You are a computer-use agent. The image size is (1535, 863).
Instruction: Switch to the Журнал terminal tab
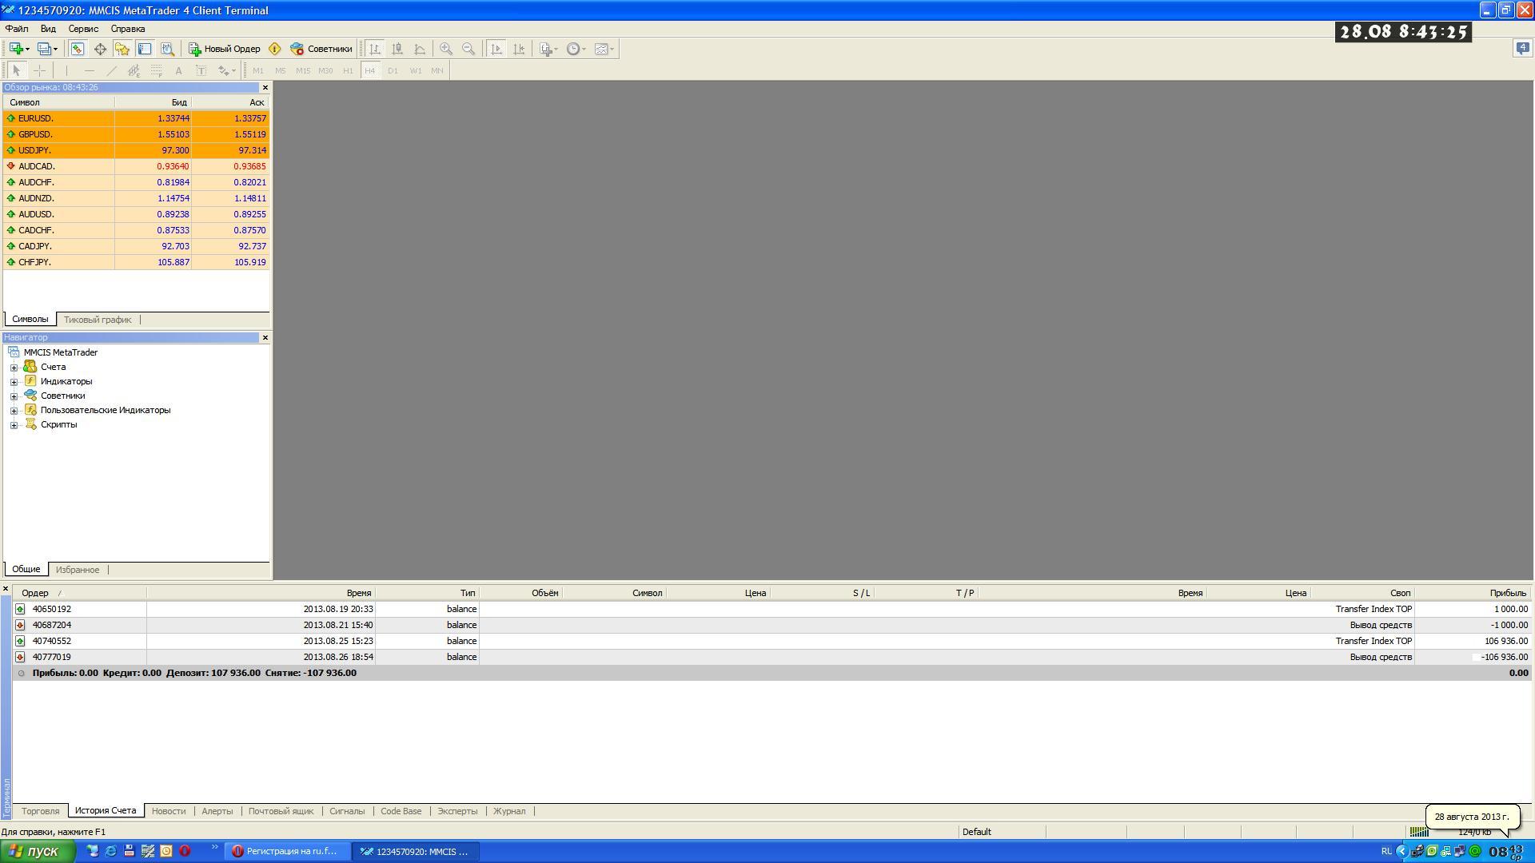509,811
